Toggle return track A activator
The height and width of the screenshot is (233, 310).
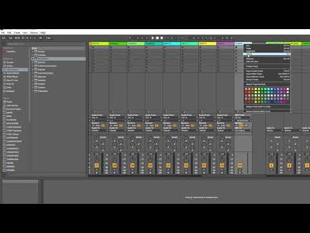pos(271,166)
